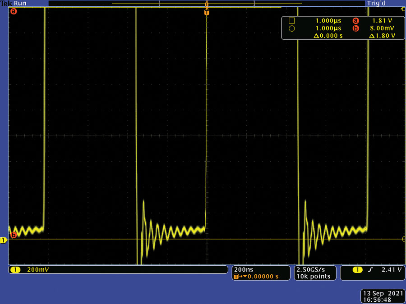The image size is (406, 304).
Task: Click the 2.50GS/s sample rate readout
Action: point(310,270)
